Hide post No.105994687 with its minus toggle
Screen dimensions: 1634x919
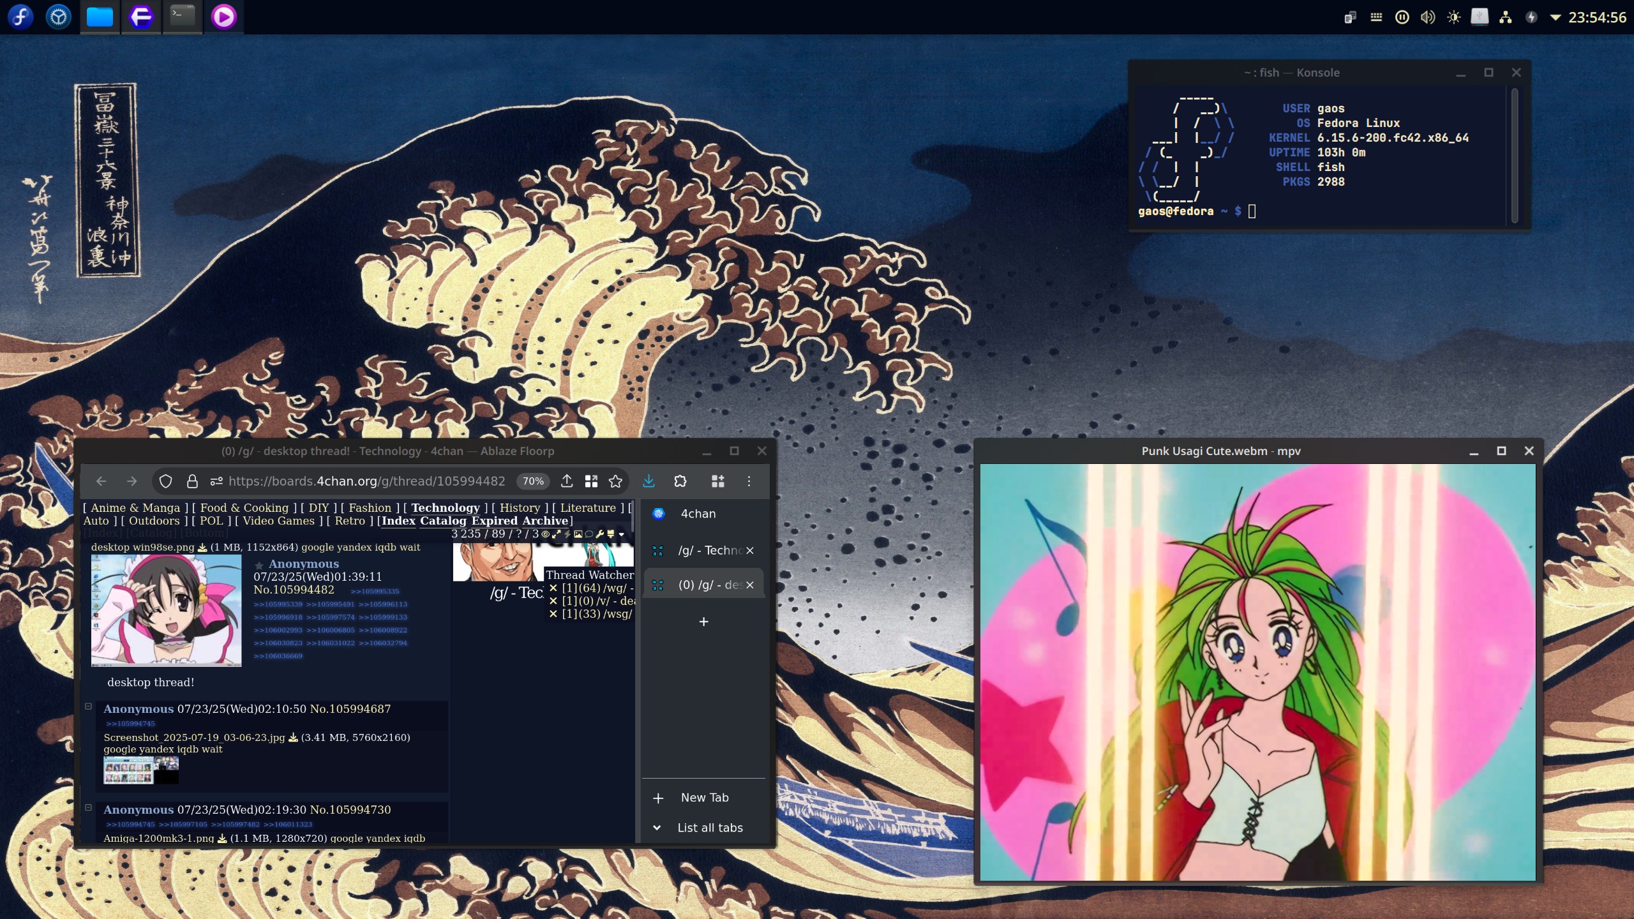[89, 706]
